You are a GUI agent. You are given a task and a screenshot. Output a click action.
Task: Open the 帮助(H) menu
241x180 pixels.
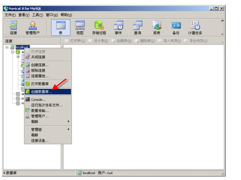point(66,15)
